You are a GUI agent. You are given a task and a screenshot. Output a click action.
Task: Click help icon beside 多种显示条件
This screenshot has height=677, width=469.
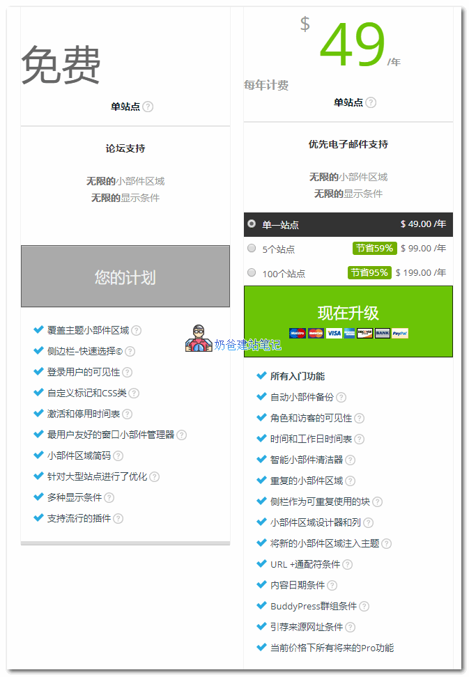(x=109, y=498)
